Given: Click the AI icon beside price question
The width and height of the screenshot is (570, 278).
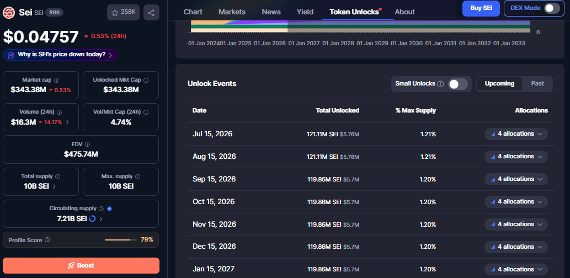Looking at the screenshot, I should point(11,55).
